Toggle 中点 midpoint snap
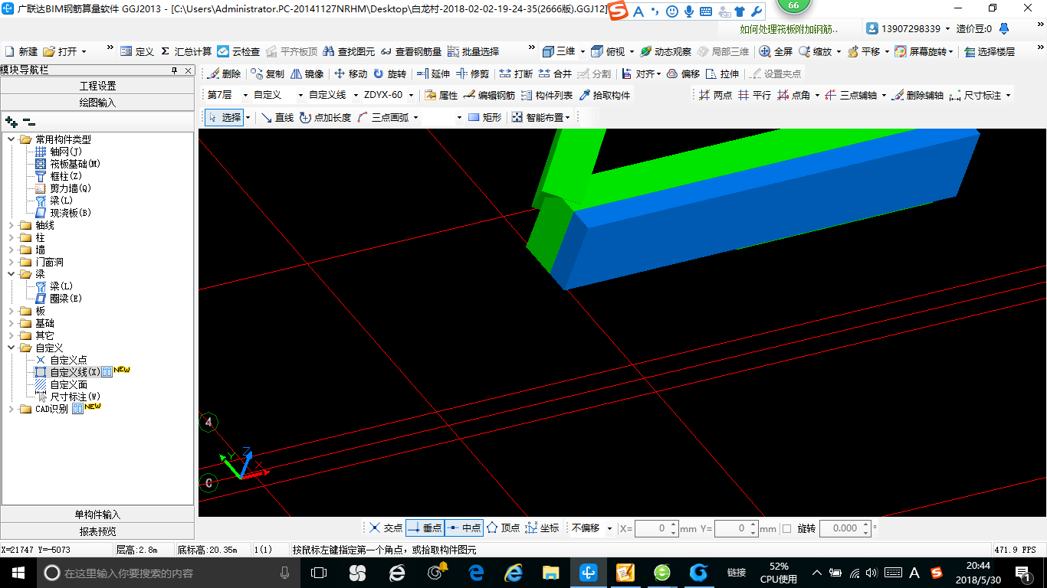Image resolution: width=1047 pixels, height=588 pixels. pos(464,528)
